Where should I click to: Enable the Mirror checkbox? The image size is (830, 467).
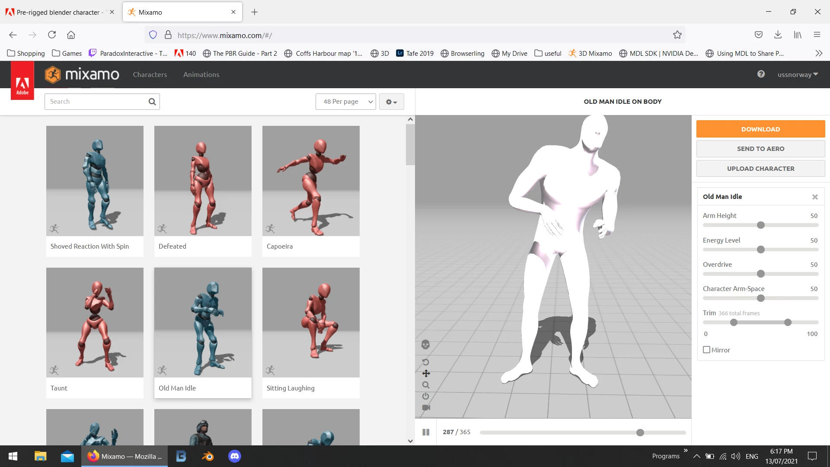707,350
